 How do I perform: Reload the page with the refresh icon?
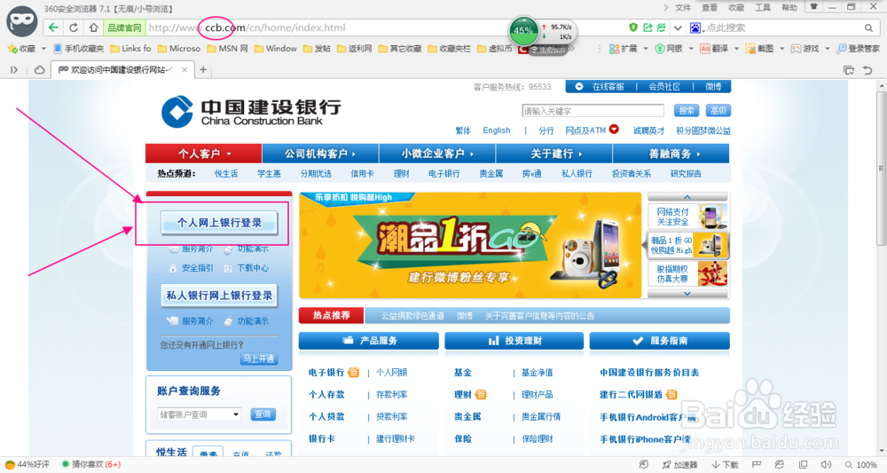(x=74, y=28)
